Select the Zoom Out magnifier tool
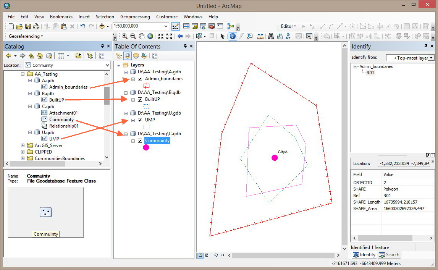The image size is (438, 270). click(133, 36)
